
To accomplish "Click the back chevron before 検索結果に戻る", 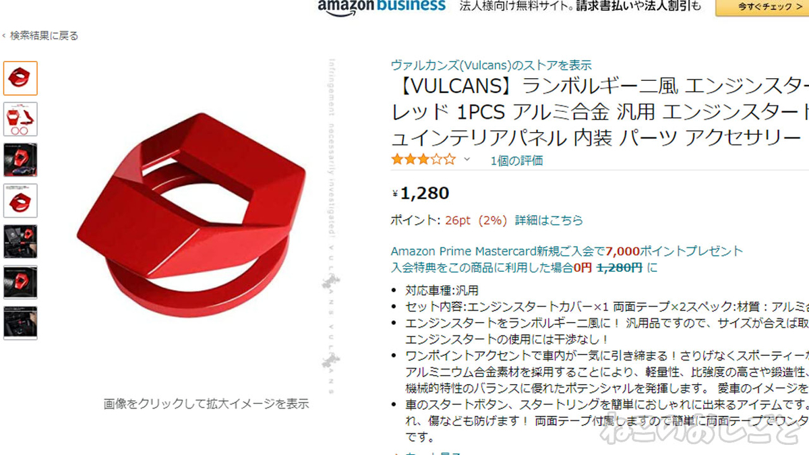I will click(3, 36).
